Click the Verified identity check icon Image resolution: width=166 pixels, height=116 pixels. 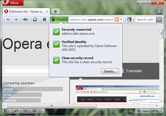[56, 44]
